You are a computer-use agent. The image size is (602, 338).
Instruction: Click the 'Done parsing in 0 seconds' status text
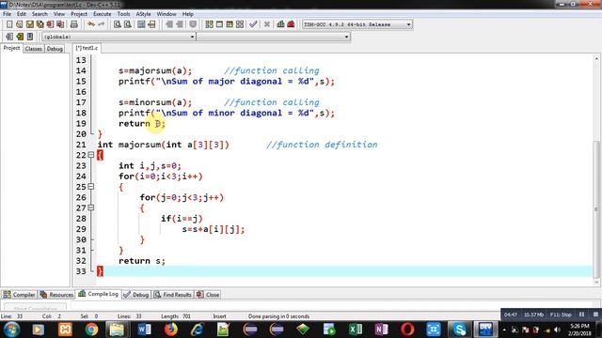coord(278,316)
